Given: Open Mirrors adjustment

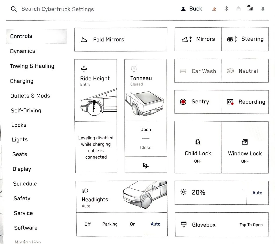Looking at the screenshot, I should 198,39.
